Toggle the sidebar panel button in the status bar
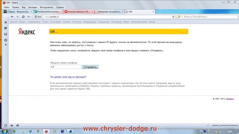This screenshot has height=134, width=239. tap(6, 125)
